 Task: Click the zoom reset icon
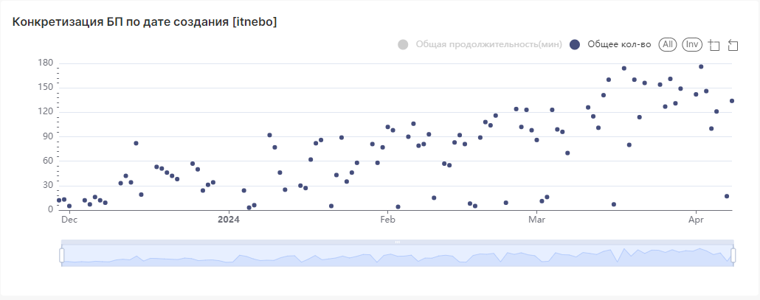click(x=733, y=45)
